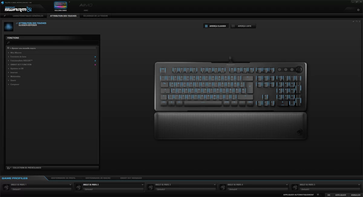Focus the Fonctions search field
Viewport: 363px width, 197px height.
[53, 43]
